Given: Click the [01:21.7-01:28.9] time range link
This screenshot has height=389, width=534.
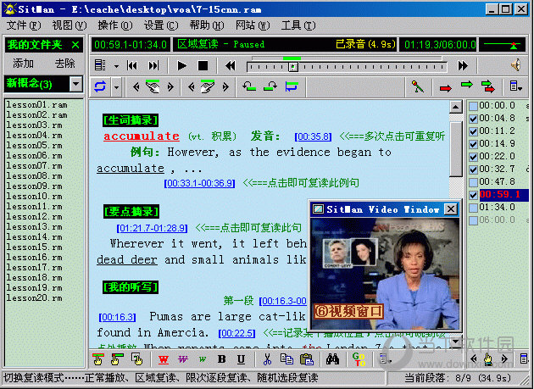Looking at the screenshot, I should tap(152, 228).
